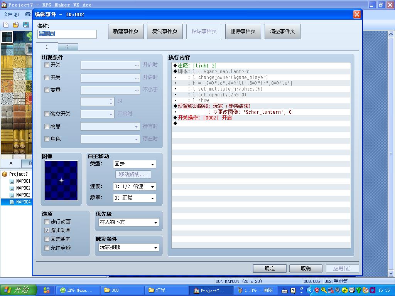Open the 类型 movement type dropdown
The image size is (395, 296).
[135, 164]
